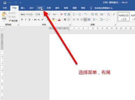Viewport: 135px width, 100px height.
Task: Click the Undo arrow in the title bar
Action: [10, 3]
